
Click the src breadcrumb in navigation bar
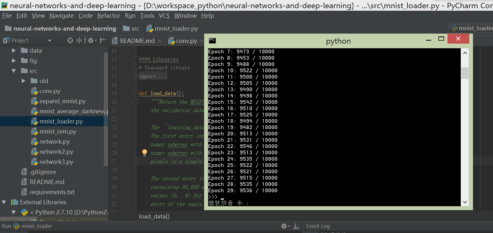tap(131, 28)
